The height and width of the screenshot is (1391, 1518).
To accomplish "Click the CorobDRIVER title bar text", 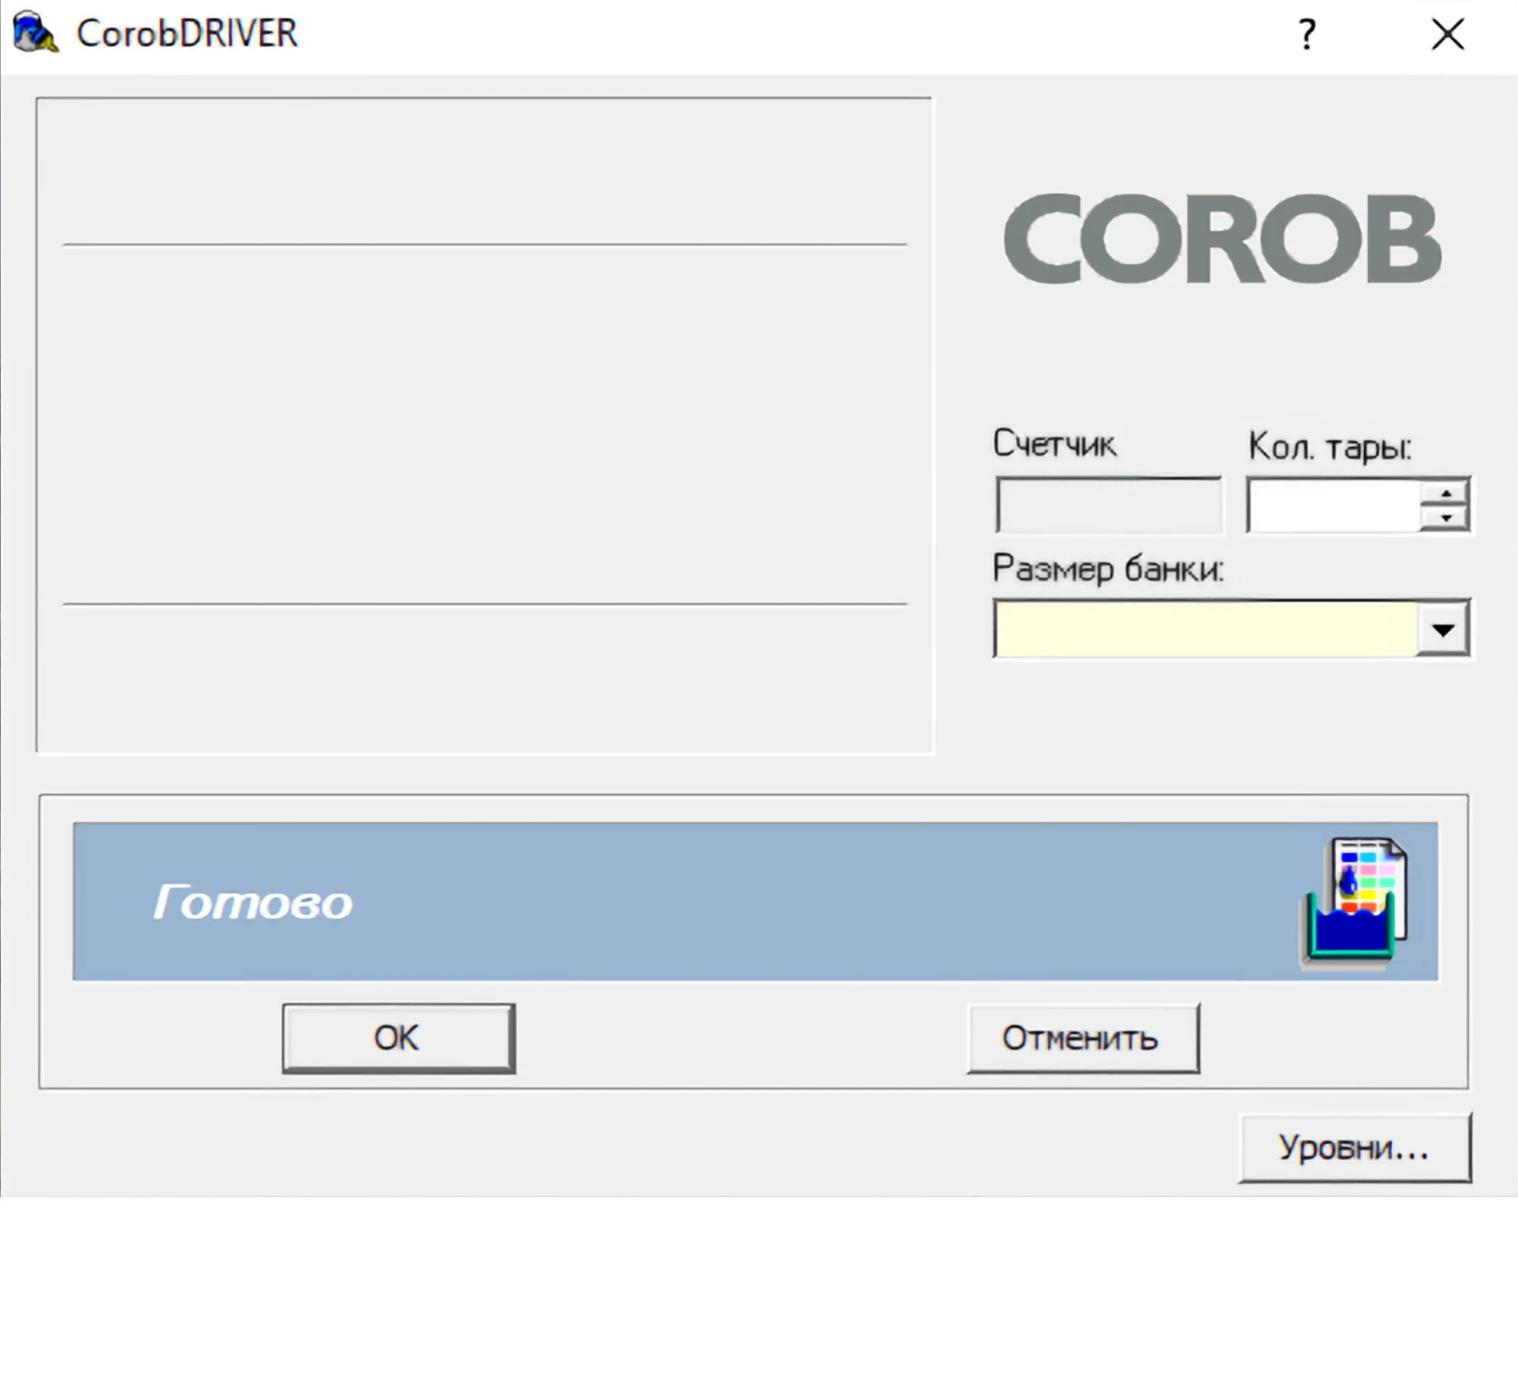I will click(184, 34).
